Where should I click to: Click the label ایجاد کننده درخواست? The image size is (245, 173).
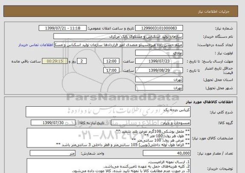coord(215,45)
